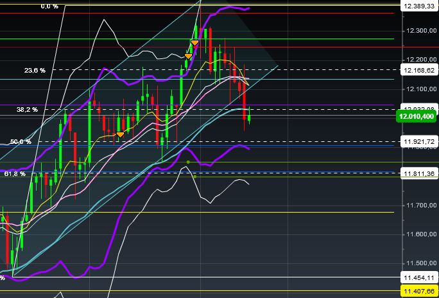
Task: Select the 50,0 % Fibonacci level label
Action: [21, 142]
